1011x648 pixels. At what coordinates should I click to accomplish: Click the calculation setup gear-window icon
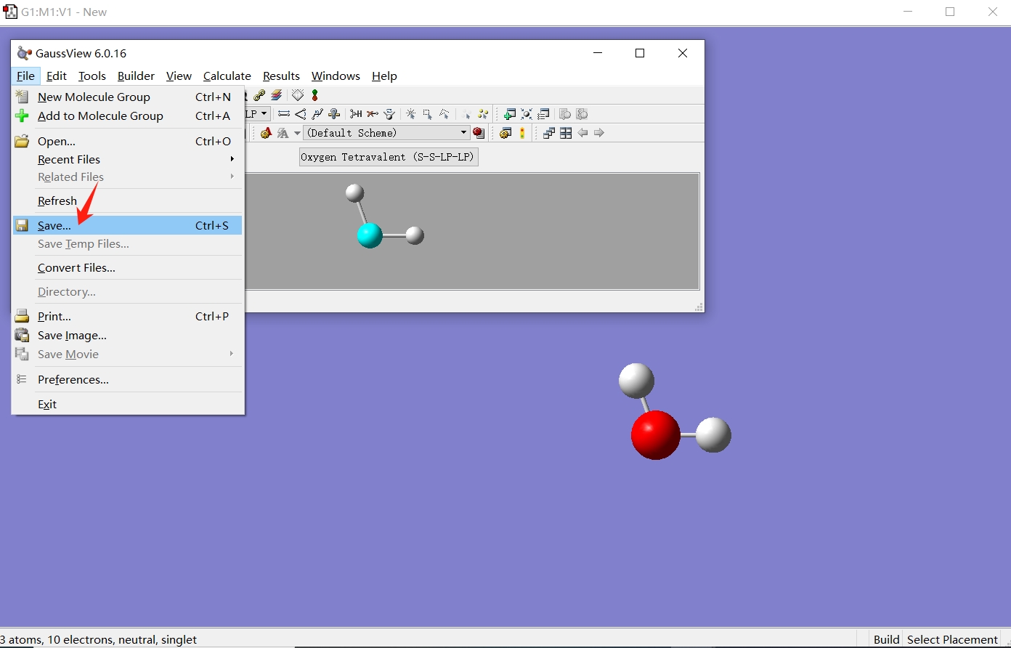(x=505, y=133)
